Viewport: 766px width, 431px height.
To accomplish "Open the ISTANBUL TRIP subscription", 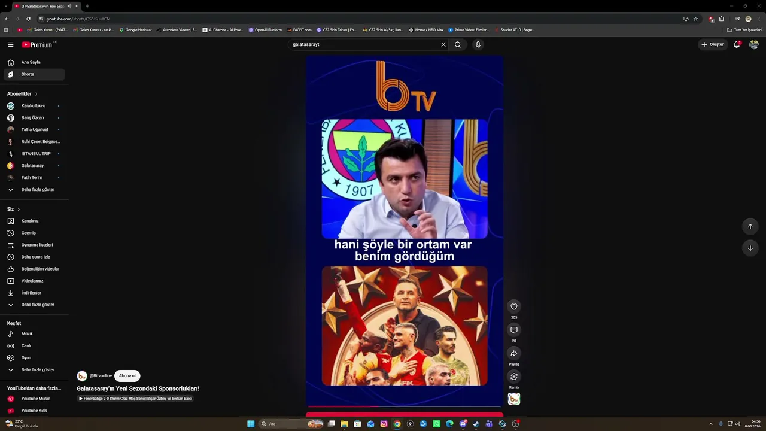I will point(34,154).
